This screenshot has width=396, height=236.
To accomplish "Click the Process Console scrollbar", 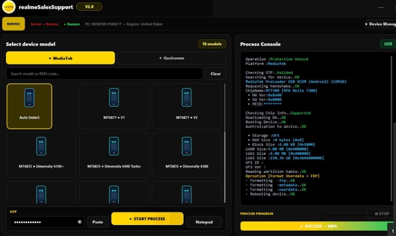I will pos(391,128).
